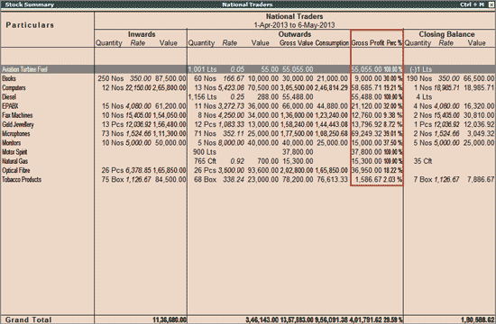Click Tobacco Products inward quantity 75 Box
This screenshot has width=496, height=324.
[113, 179]
